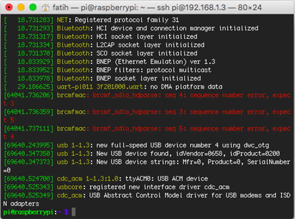The width and height of the screenshot is (295, 219).
Task: Click 'registered new interface driver cdc_acm' text
Action: (159, 187)
